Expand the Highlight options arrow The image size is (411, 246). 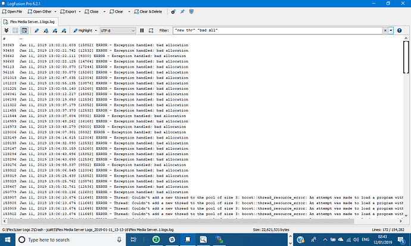click(x=96, y=30)
